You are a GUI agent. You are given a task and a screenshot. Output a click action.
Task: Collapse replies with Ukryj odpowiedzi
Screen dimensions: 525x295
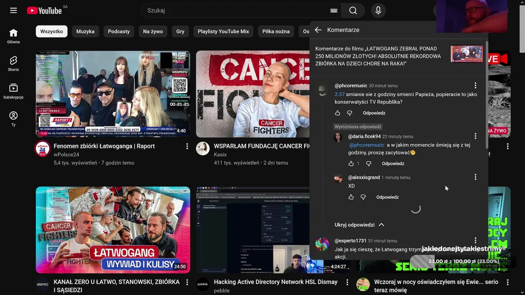pos(359,225)
